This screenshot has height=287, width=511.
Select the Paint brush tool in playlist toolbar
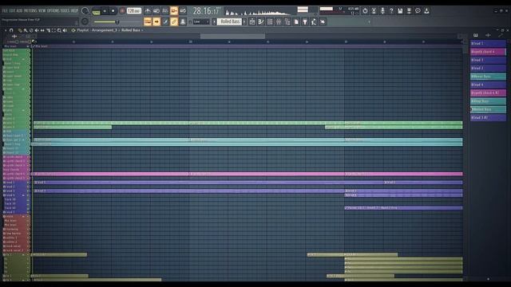coord(26,30)
